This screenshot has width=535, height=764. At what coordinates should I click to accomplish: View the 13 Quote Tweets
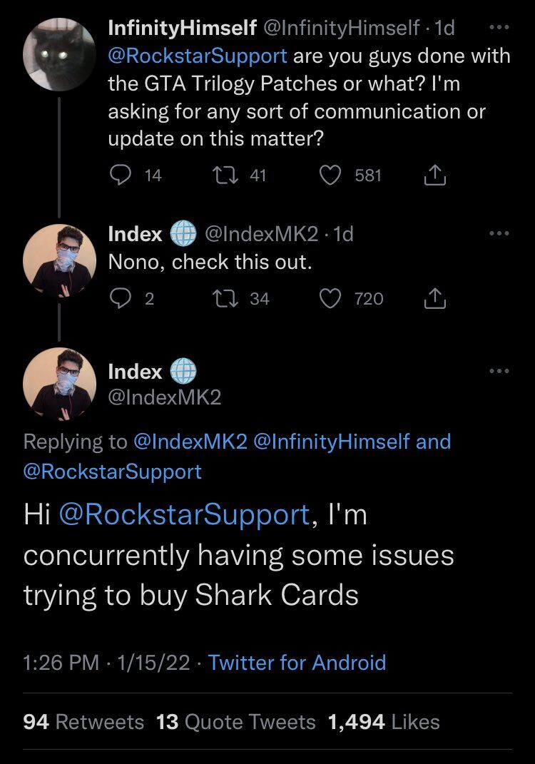pos(235,721)
